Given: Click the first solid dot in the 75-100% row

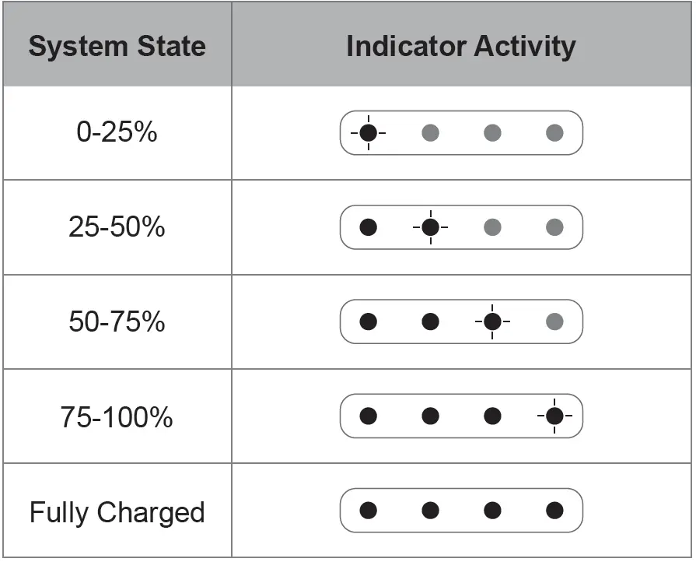Looking at the screenshot, I should tap(369, 416).
